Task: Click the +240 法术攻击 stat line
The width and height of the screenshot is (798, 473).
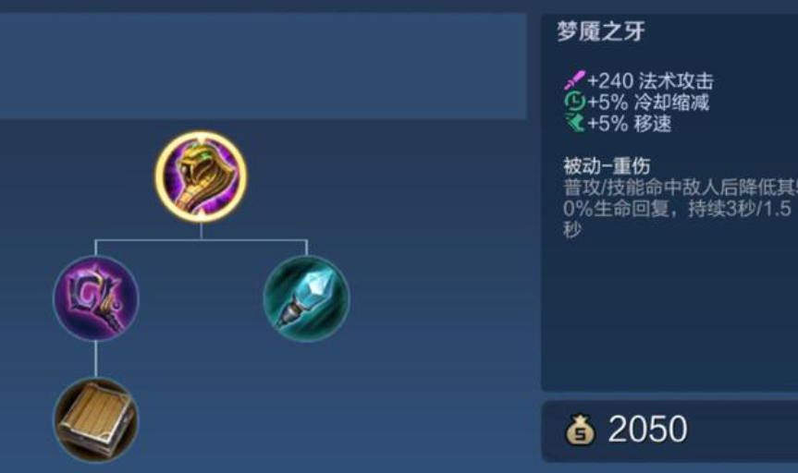Action: [x=639, y=81]
